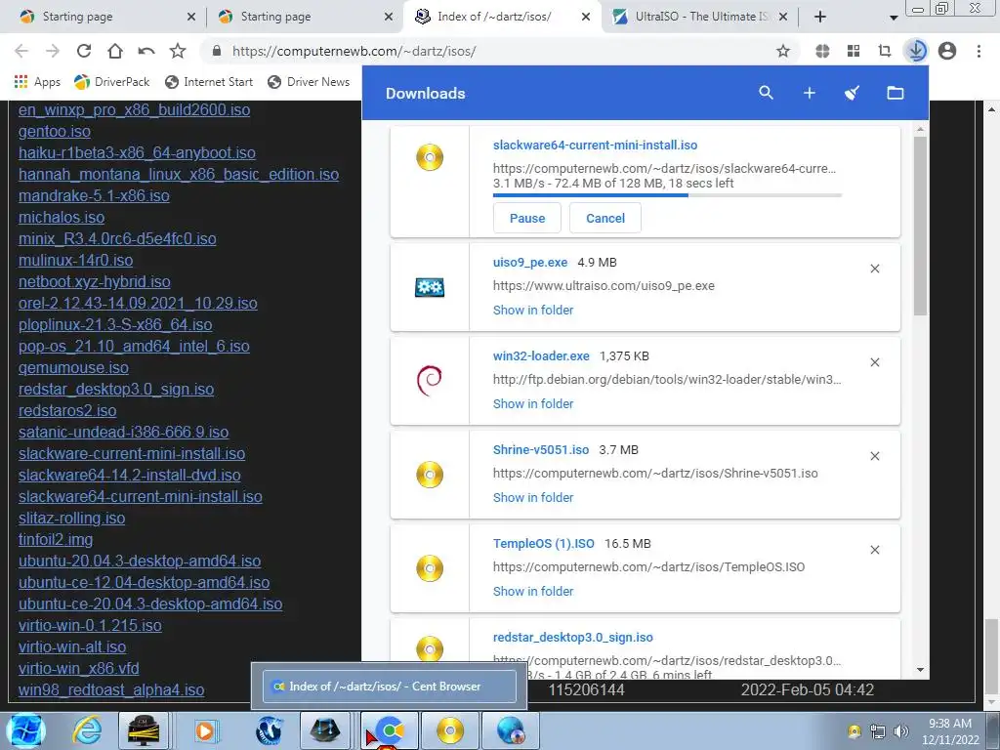Open DriverPack bookmark
Image resolution: width=1000 pixels, height=750 pixels.
point(112,82)
